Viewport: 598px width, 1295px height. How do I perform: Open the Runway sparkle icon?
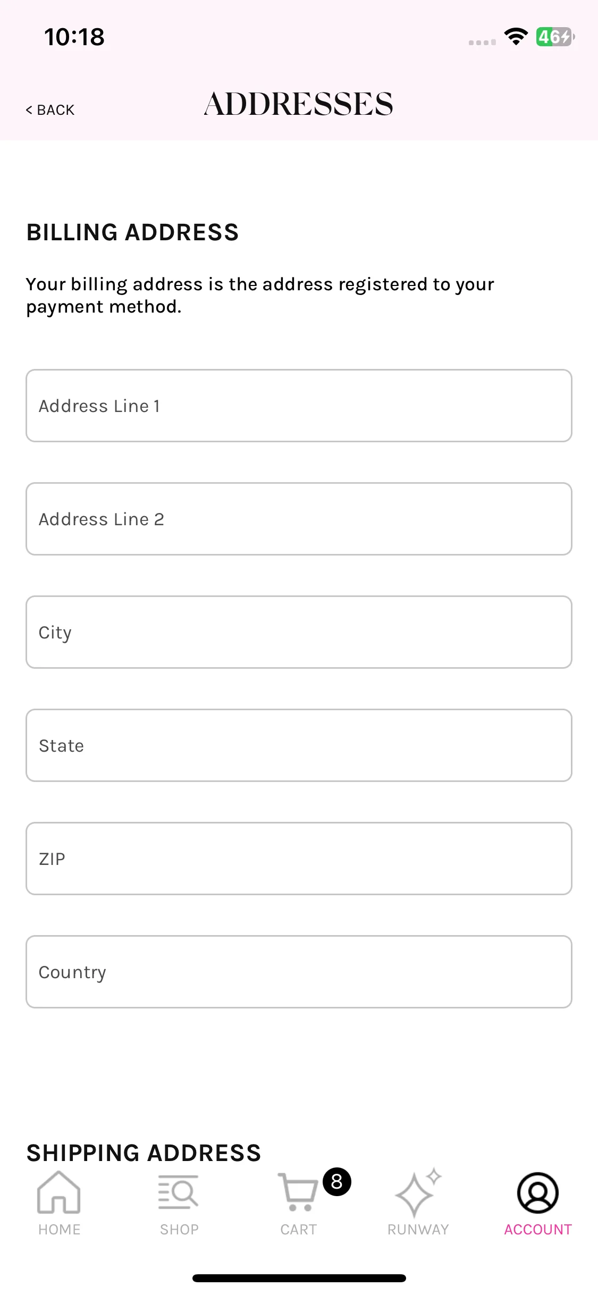(x=418, y=1192)
